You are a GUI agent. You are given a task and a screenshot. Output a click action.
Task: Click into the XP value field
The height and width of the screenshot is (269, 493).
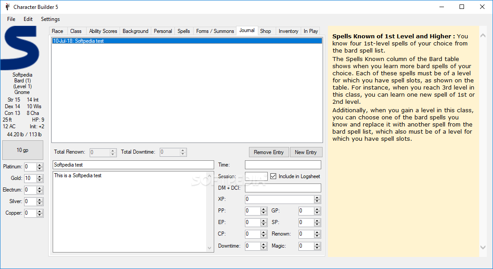(x=279, y=200)
